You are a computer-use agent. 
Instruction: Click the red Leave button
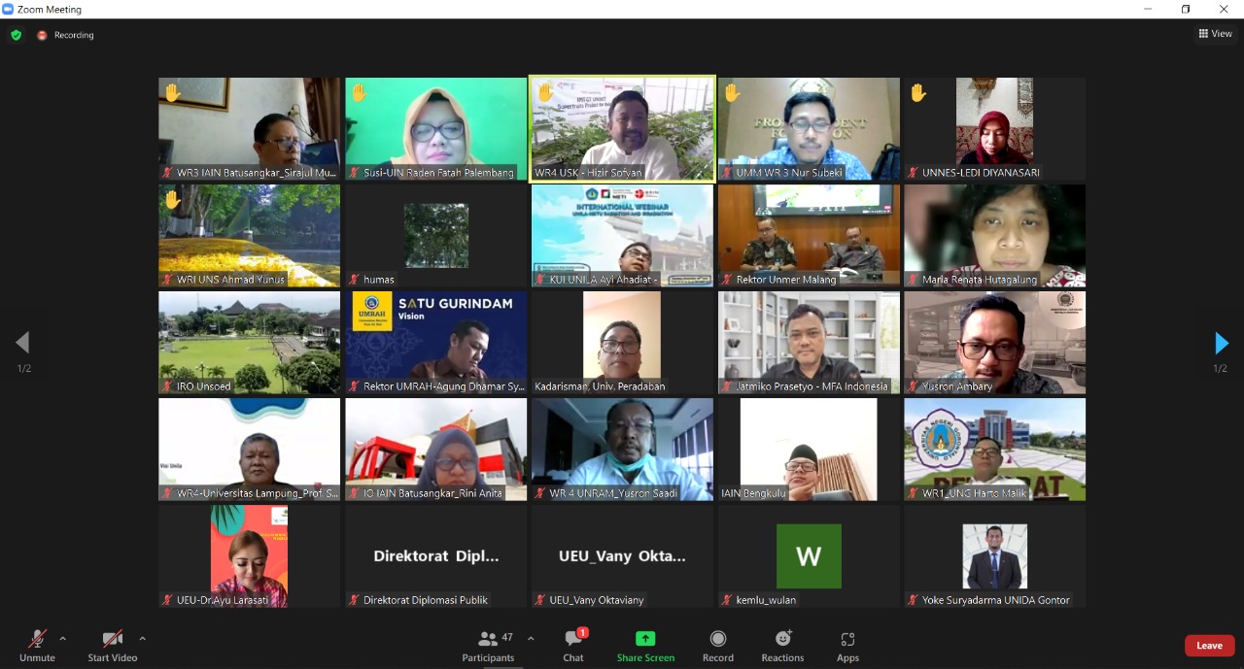click(1209, 646)
